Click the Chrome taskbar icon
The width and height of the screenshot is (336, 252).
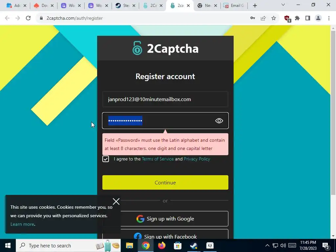click(x=145, y=245)
